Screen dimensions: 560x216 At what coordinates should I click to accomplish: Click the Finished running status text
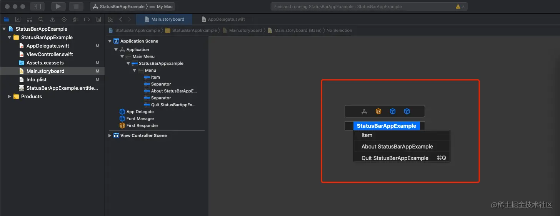coord(338,7)
